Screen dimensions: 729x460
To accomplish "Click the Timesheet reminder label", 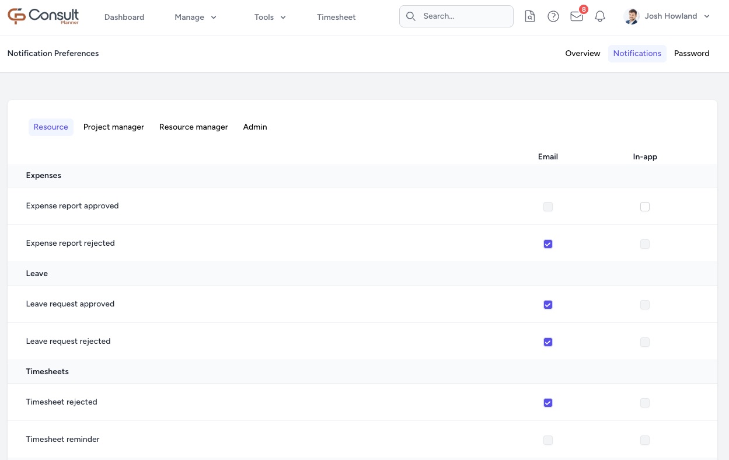I will [x=63, y=439].
